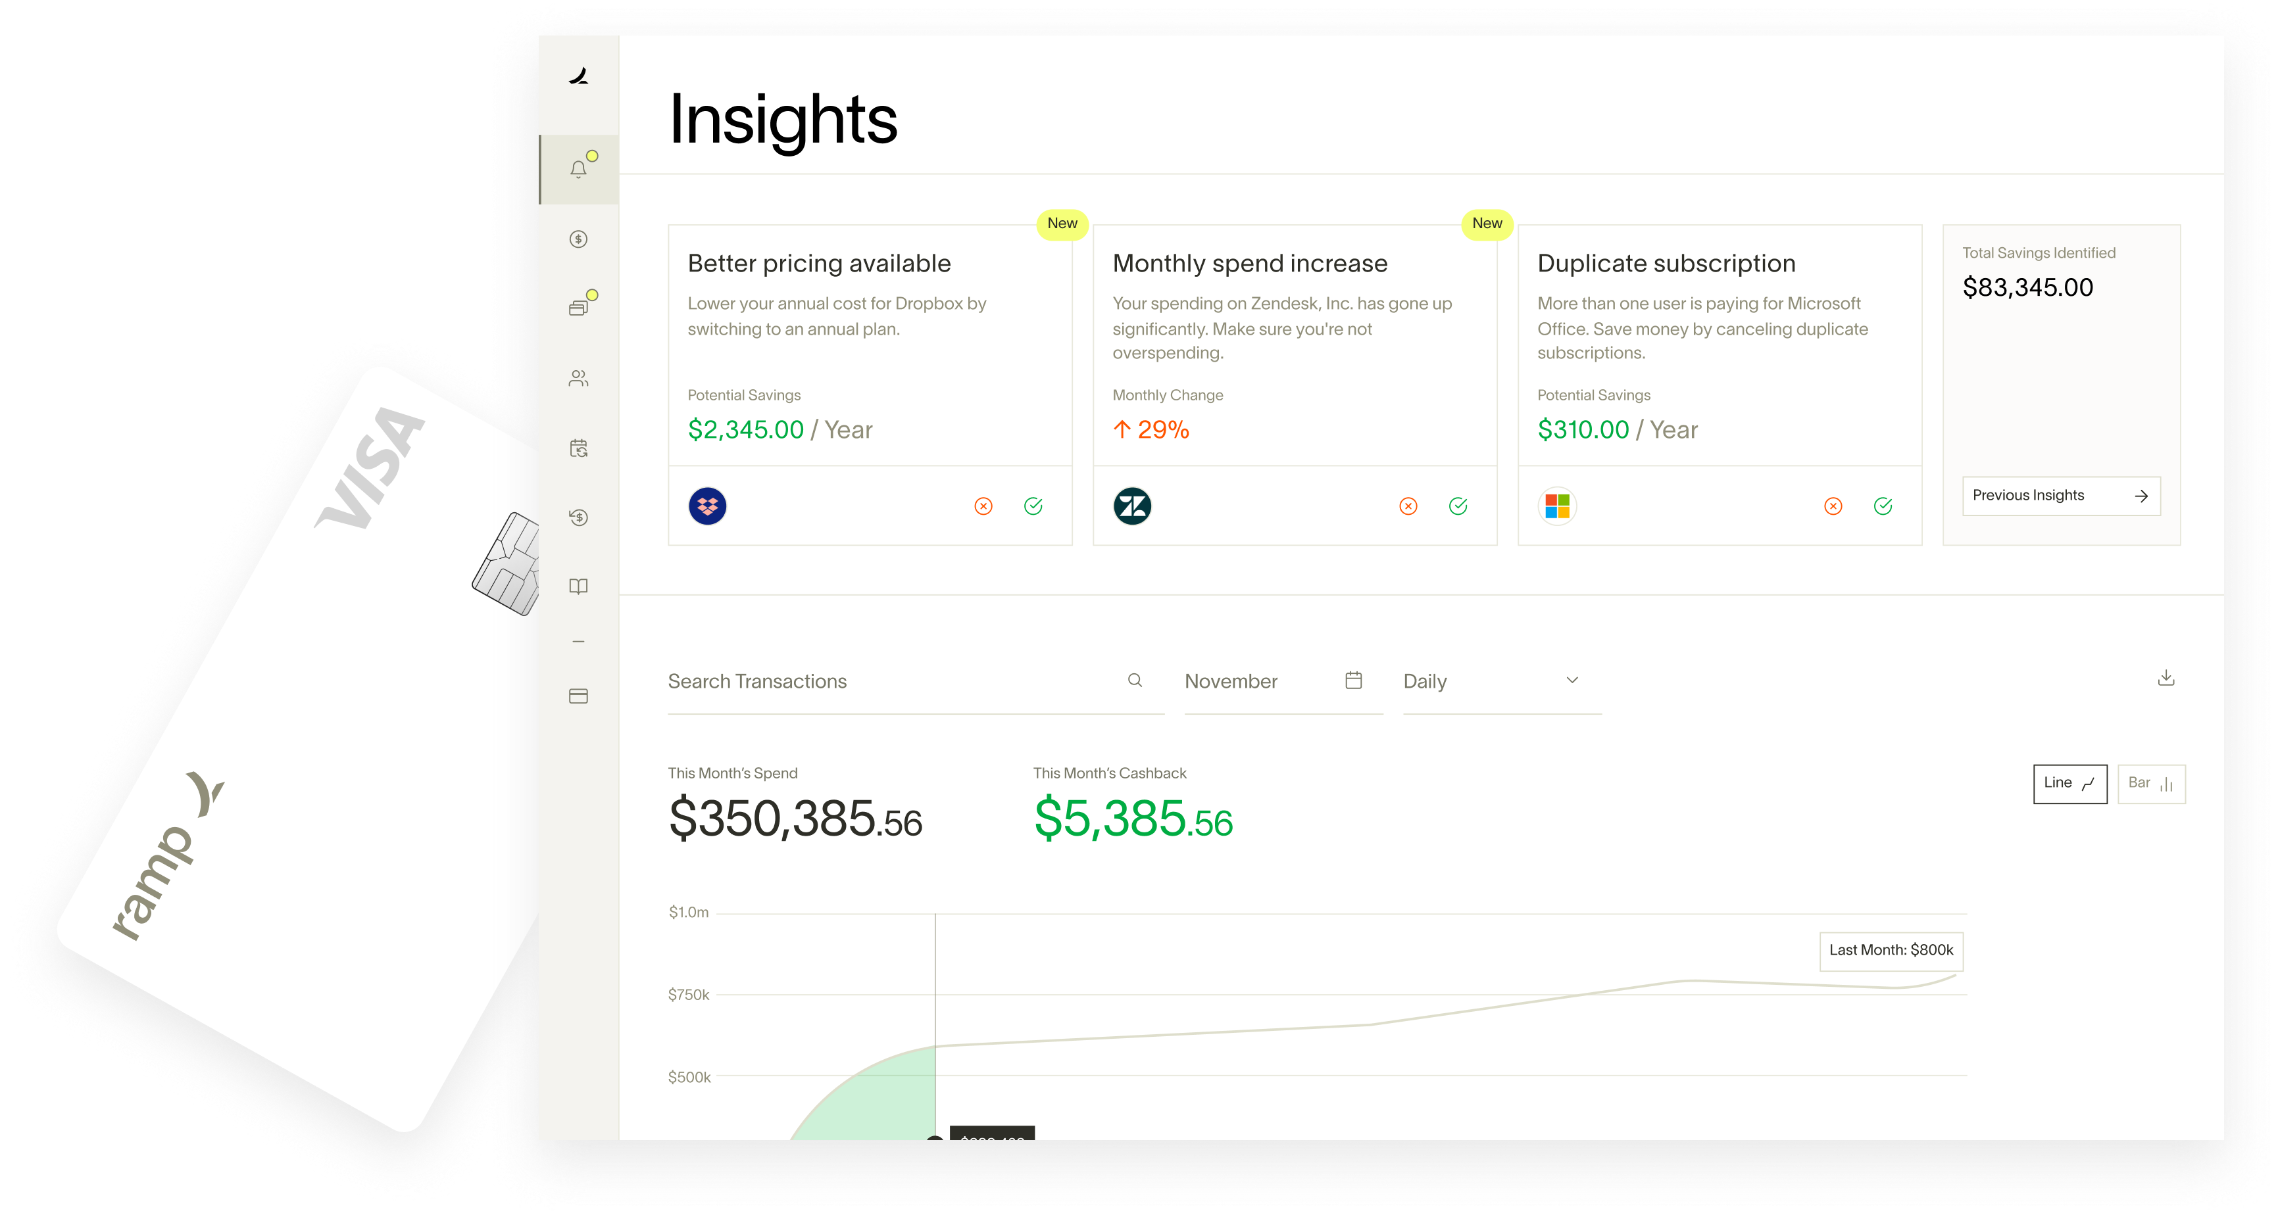Open the reimbursements dollar-refresh sidebar icon

pos(578,517)
